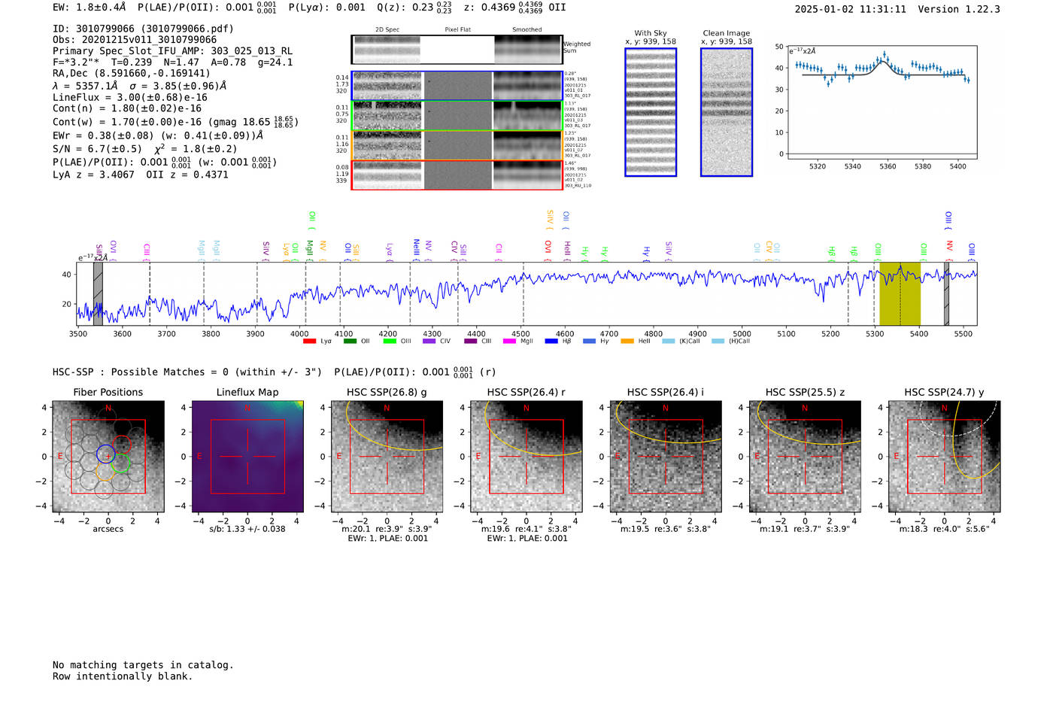The image size is (1053, 717).
Task: Open the HSC SSP(24.7) y cutout
Action: 945,457
